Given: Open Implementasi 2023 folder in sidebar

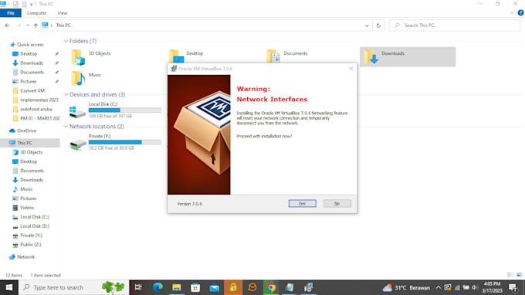Looking at the screenshot, I should coord(39,100).
